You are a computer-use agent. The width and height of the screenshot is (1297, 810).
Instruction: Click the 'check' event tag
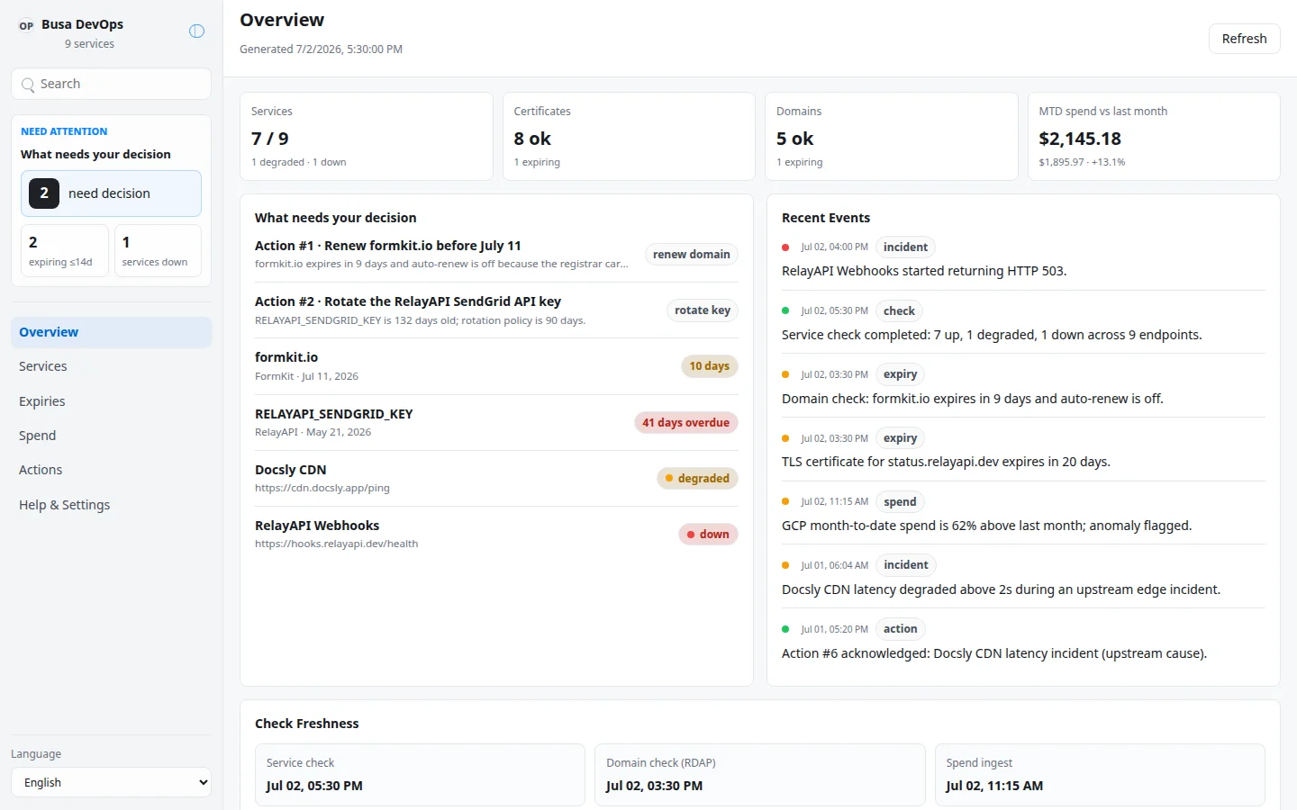(x=899, y=311)
